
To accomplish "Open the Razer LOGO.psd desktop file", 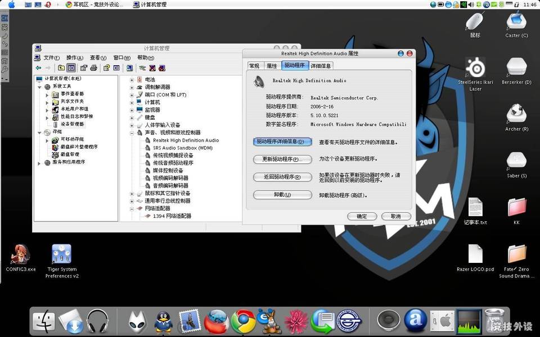I will coord(475,254).
